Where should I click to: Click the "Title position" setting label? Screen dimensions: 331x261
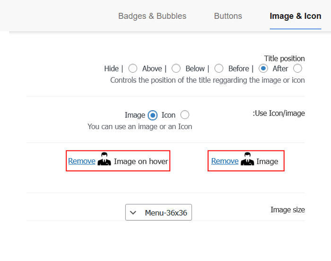point(284,59)
